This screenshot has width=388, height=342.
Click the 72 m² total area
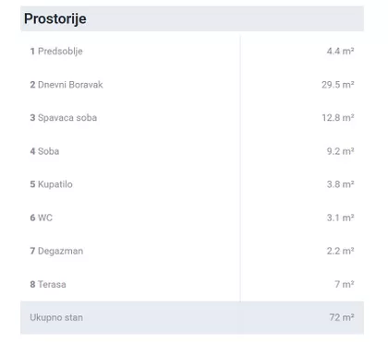pyautogui.click(x=342, y=317)
